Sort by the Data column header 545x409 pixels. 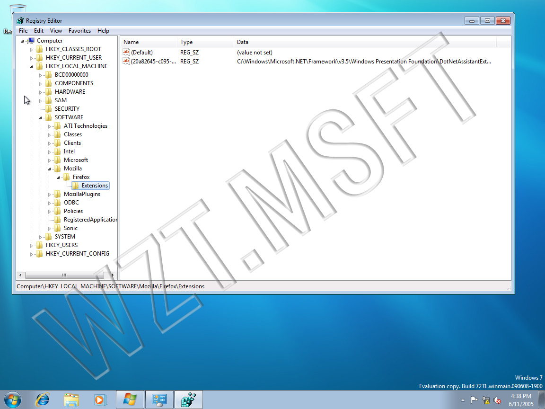(365, 42)
